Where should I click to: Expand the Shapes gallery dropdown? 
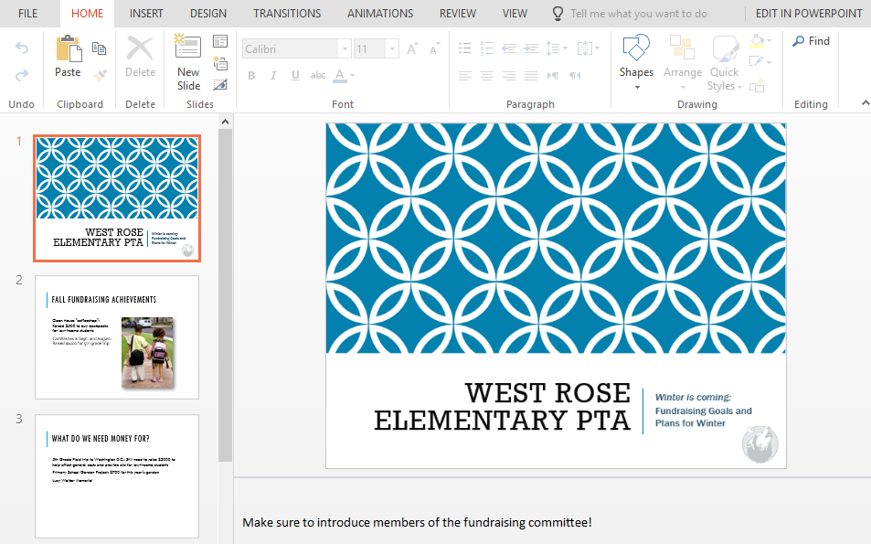pyautogui.click(x=636, y=88)
